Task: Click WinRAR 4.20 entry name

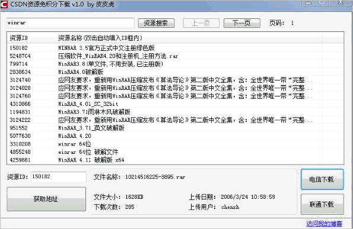Action: pyautogui.click(x=75, y=136)
